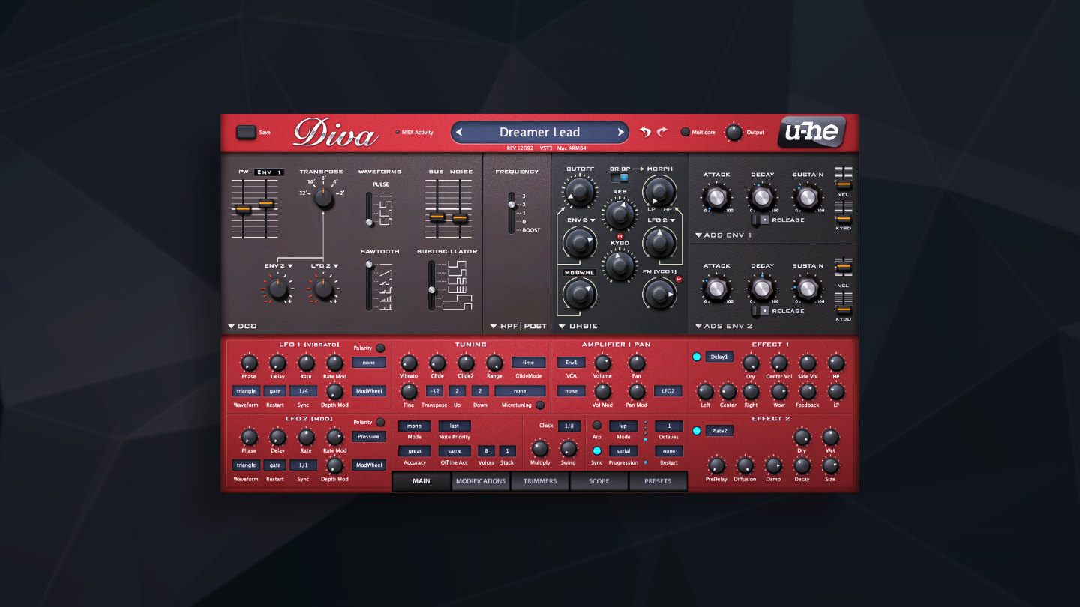Toggle the Effect 1 power light

(697, 357)
